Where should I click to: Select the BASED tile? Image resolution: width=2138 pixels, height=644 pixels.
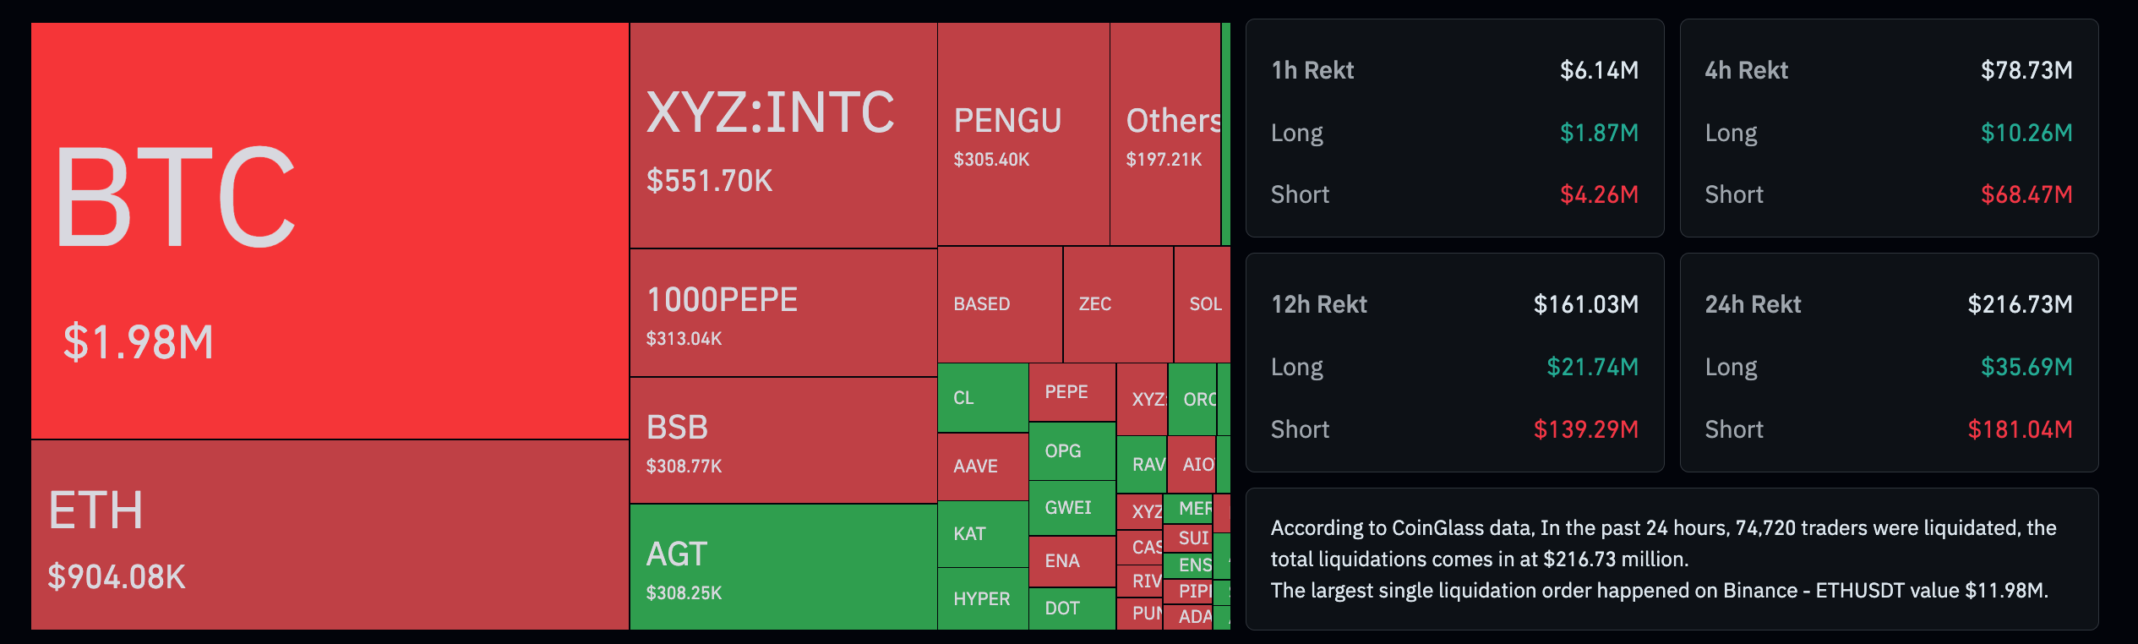[x=999, y=304]
